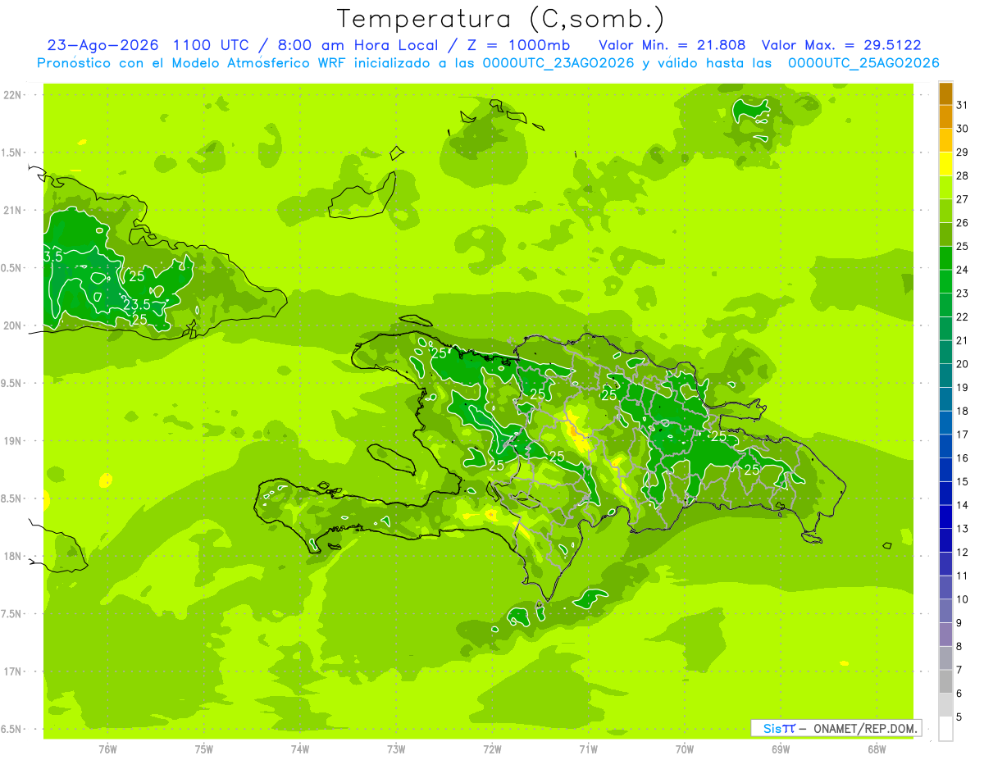Viewport: 984px width, 760px height.
Task: Pick the dark orange swatch above 31
Action: [x=945, y=93]
